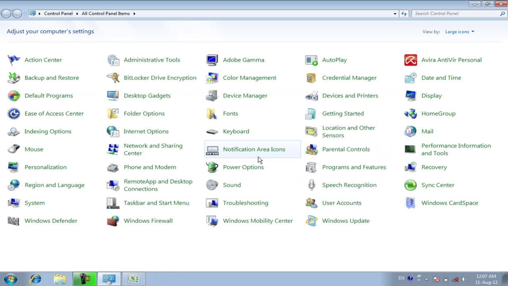Select the Getting Started icon
This screenshot has width=508, height=286.
coord(312,114)
